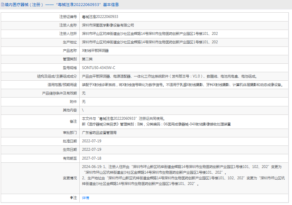Click the approving authority 广东省药品监督管理局
The image size is (292, 205).
tap(99, 133)
